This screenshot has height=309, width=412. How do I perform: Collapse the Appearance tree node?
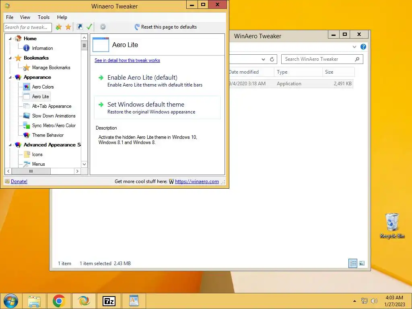tap(10, 77)
